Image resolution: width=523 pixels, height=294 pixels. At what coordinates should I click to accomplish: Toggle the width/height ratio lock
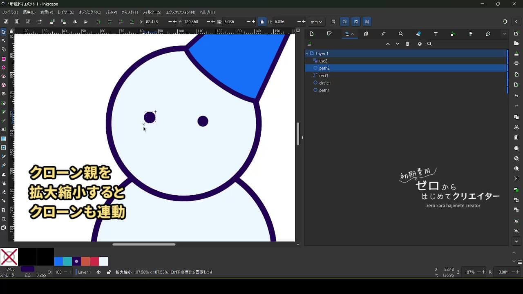click(x=262, y=22)
